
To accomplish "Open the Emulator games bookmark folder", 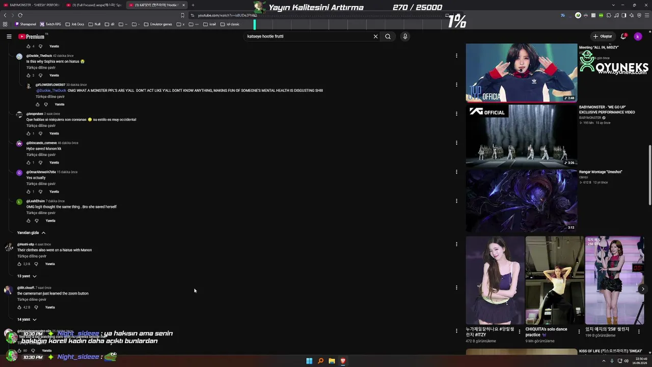I will coord(158,24).
